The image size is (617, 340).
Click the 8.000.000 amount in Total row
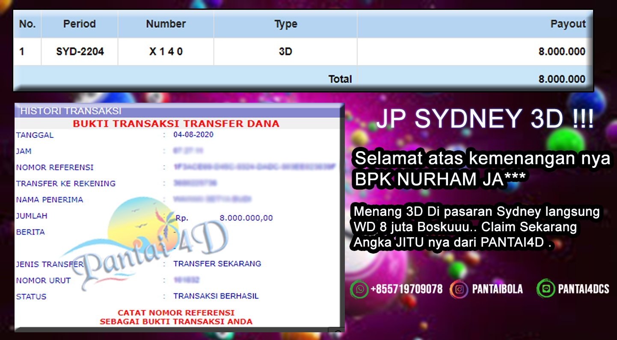[x=562, y=79]
